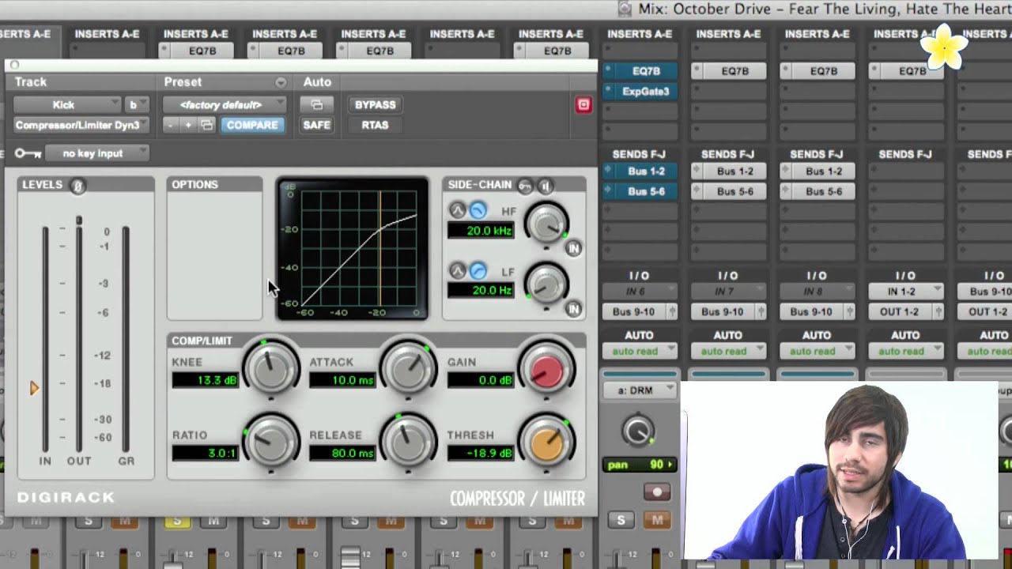
Task: Open the Compressor/Limiter Dyn3 plug-in selector
Action: (81, 125)
